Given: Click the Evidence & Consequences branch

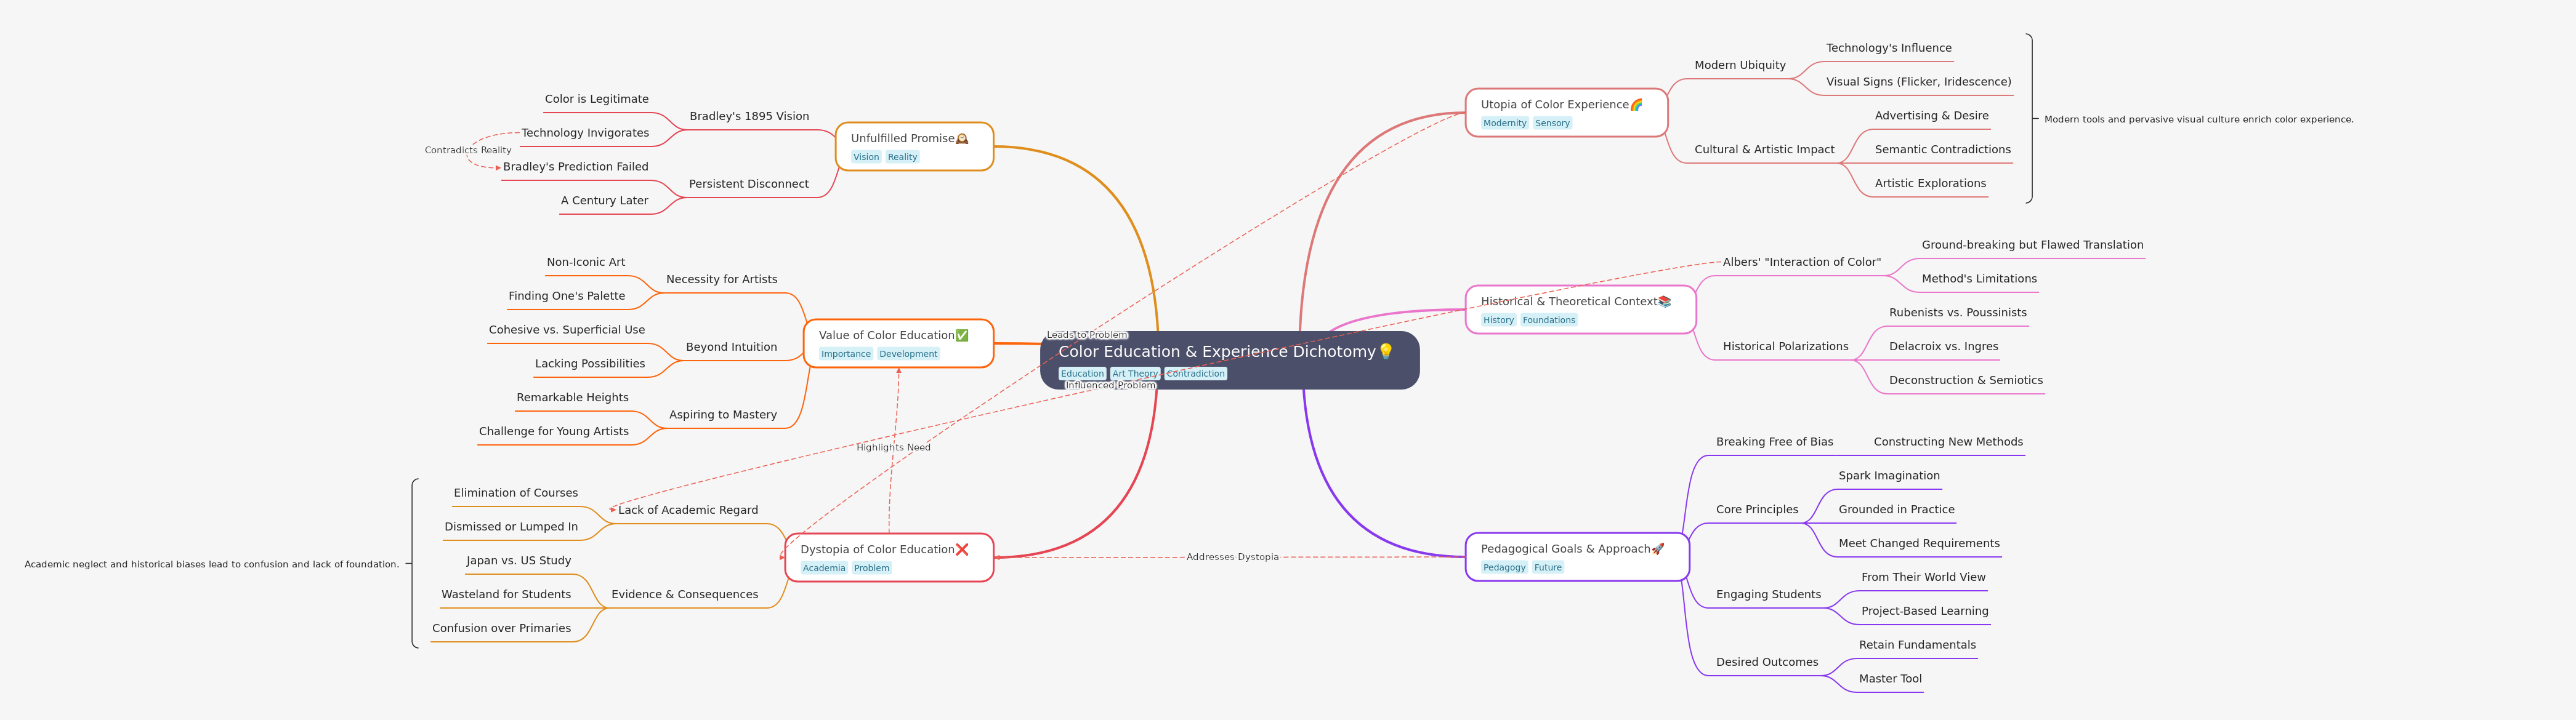Looking at the screenshot, I should click(x=684, y=594).
